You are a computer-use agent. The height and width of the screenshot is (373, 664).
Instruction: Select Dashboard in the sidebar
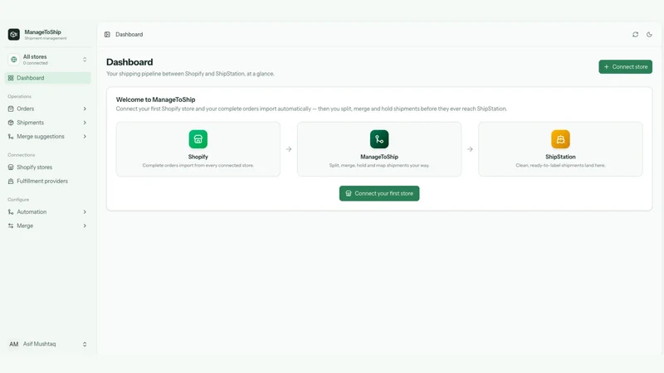pyautogui.click(x=48, y=78)
